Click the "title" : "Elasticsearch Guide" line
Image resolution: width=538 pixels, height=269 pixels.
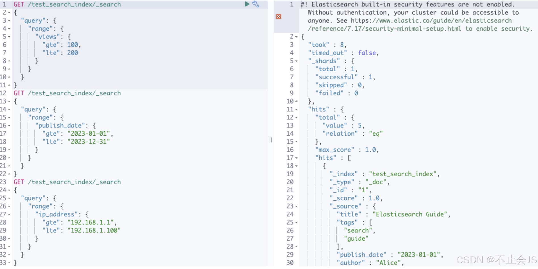tap(393, 214)
